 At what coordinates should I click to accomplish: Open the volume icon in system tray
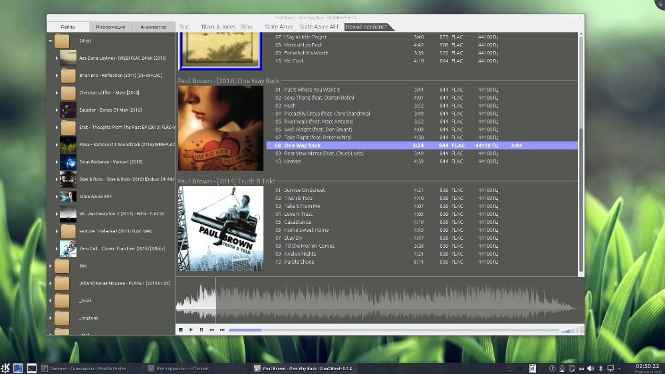click(x=591, y=369)
